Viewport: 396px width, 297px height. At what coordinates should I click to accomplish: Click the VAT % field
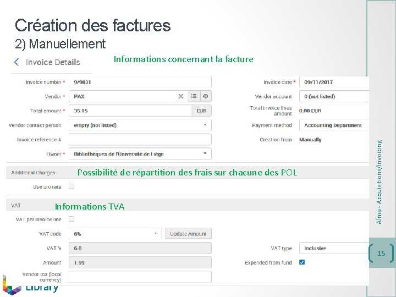pos(140,248)
